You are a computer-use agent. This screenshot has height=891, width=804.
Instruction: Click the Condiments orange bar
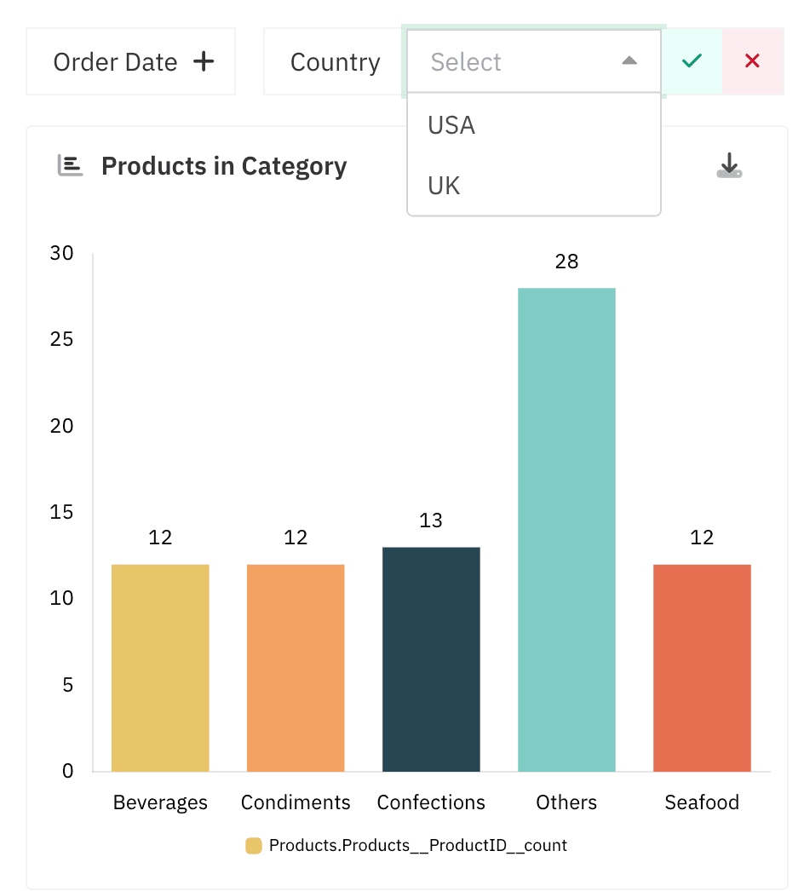(296, 667)
